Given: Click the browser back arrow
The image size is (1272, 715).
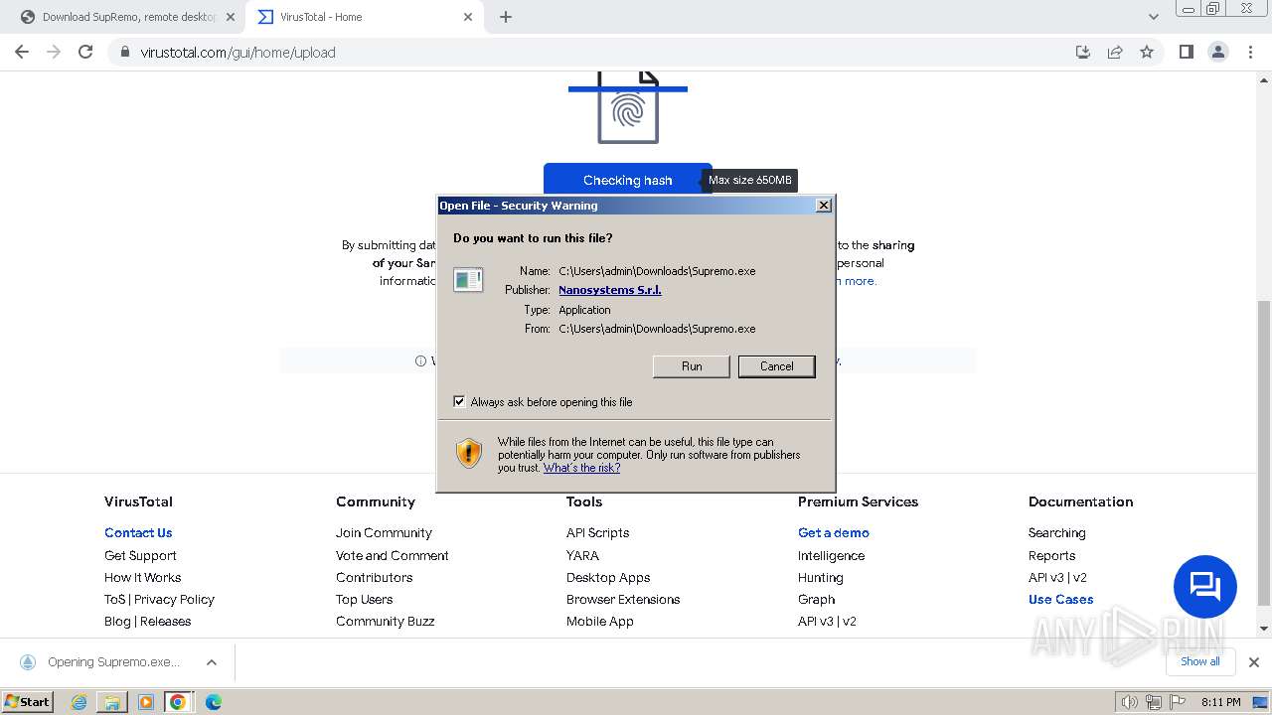Looking at the screenshot, I should click(x=22, y=52).
